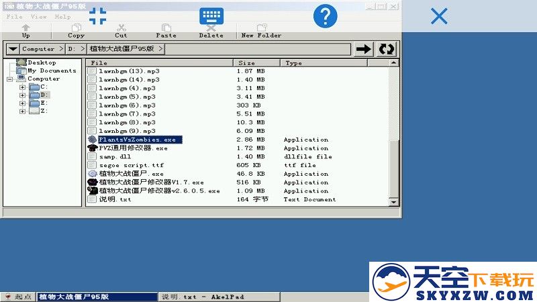Select file segoe script.ttf

point(132,165)
